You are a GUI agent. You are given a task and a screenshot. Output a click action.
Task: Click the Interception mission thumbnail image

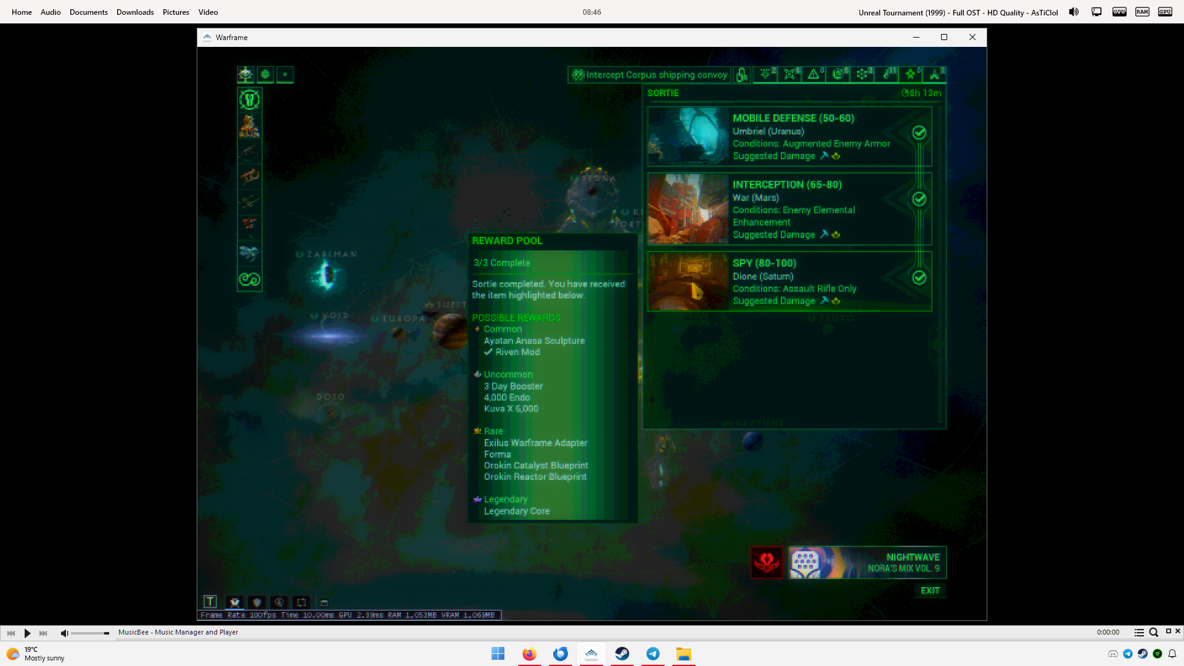tap(688, 209)
